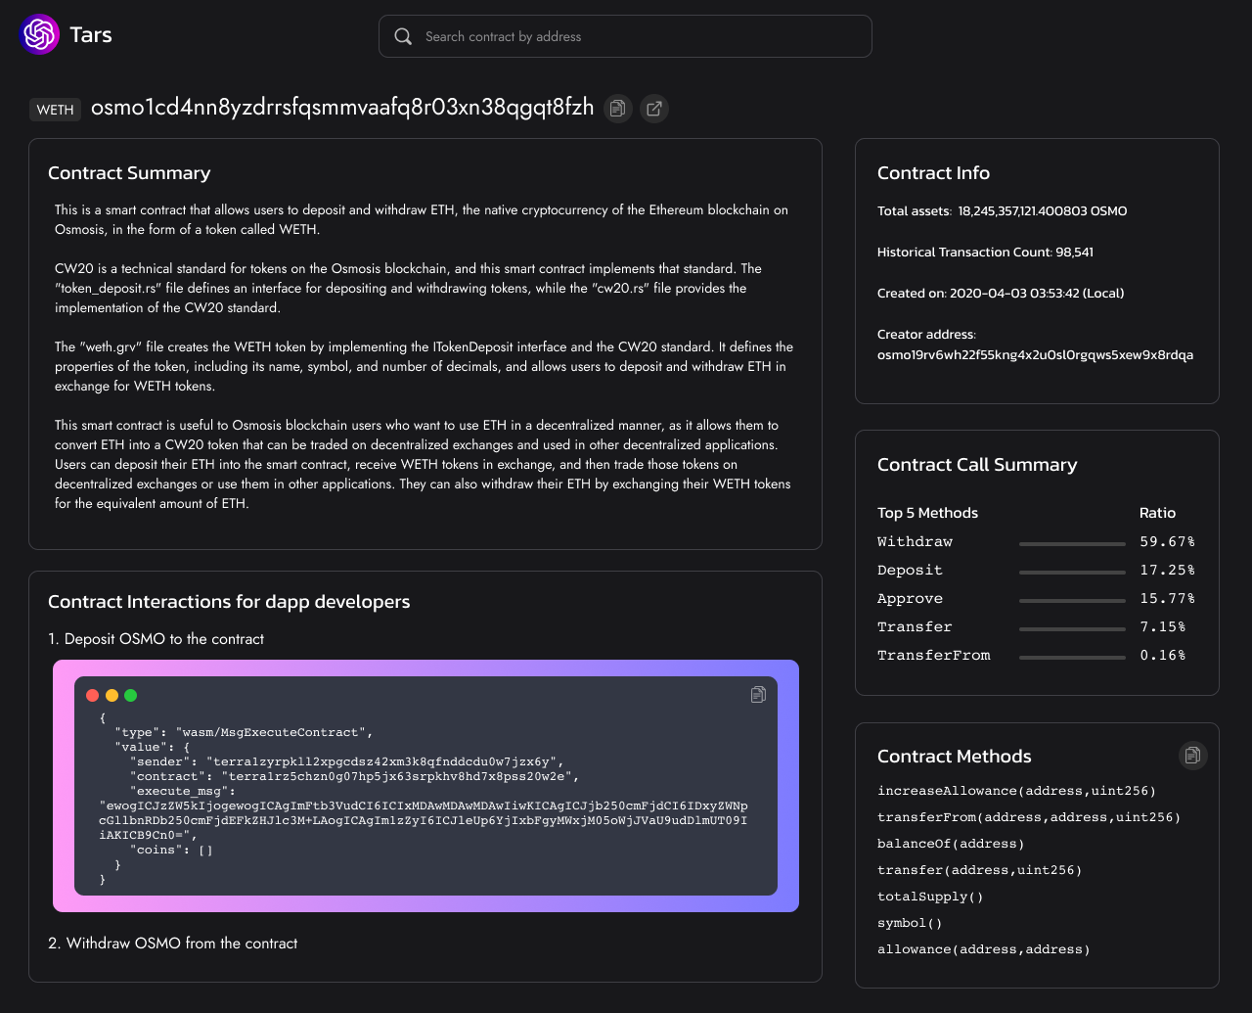Image resolution: width=1252 pixels, height=1013 pixels.
Task: Click the "coins": [] line in code
Action: click(x=171, y=850)
